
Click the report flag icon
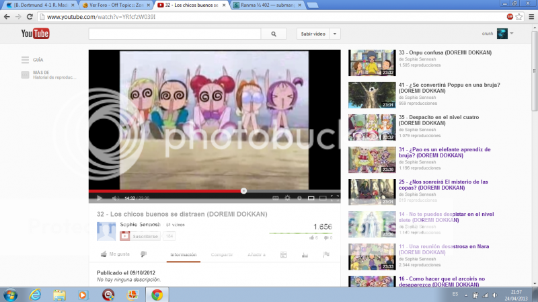(x=326, y=254)
